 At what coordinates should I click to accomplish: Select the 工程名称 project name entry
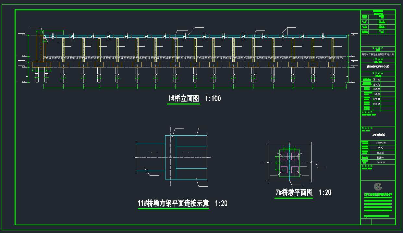click(378, 67)
